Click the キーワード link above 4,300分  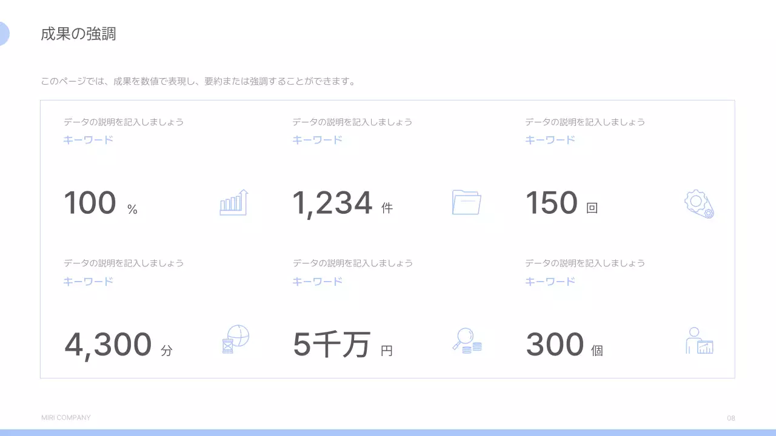(x=87, y=281)
